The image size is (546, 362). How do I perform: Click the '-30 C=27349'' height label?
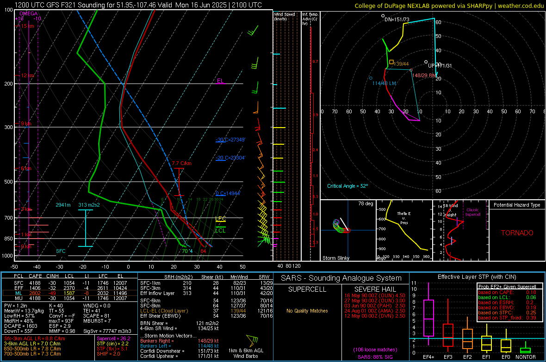pyautogui.click(x=230, y=140)
